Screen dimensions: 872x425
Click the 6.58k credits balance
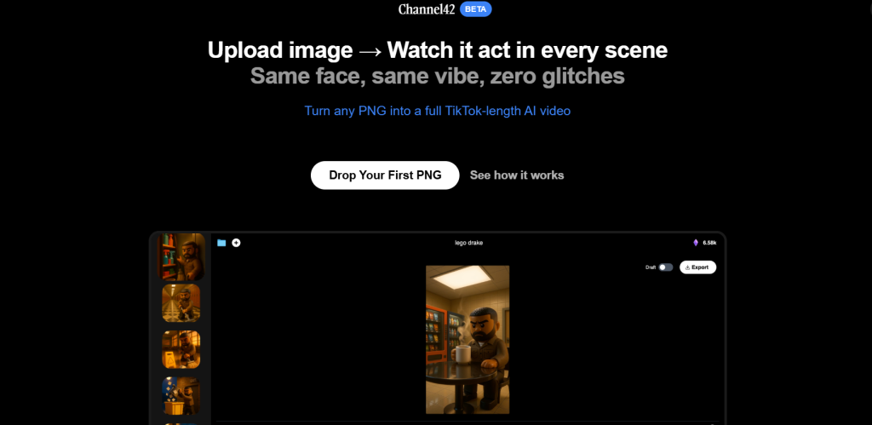709,243
